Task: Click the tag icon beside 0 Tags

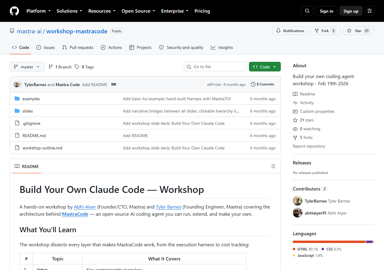Action: (77, 67)
